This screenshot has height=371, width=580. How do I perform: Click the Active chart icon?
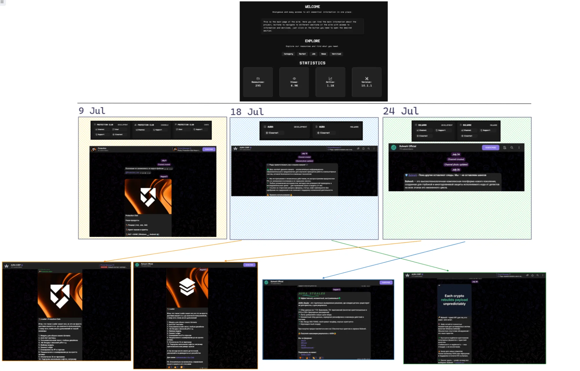pyautogui.click(x=330, y=79)
